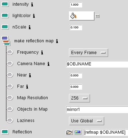Click the info icon beside lightcolor

click(34, 16)
